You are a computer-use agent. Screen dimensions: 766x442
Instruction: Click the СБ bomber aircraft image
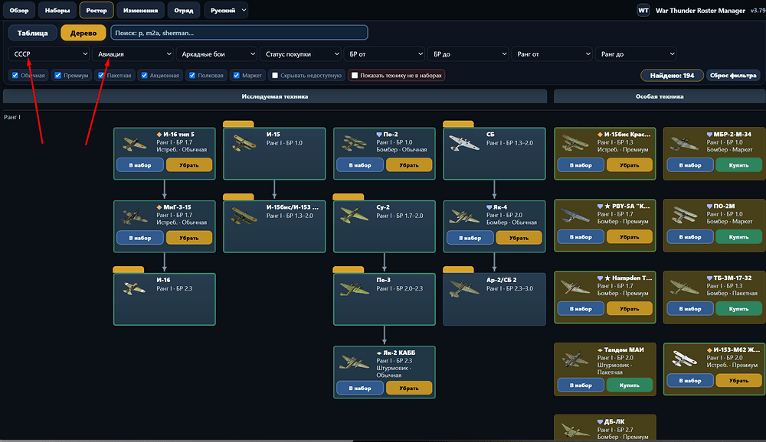[464, 143]
